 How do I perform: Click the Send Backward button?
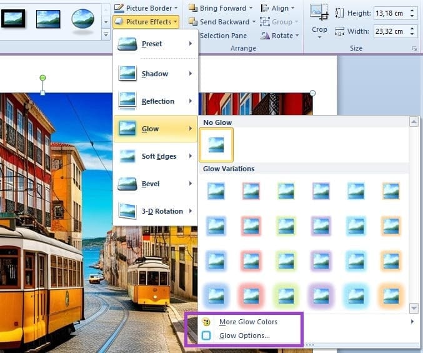pos(219,22)
